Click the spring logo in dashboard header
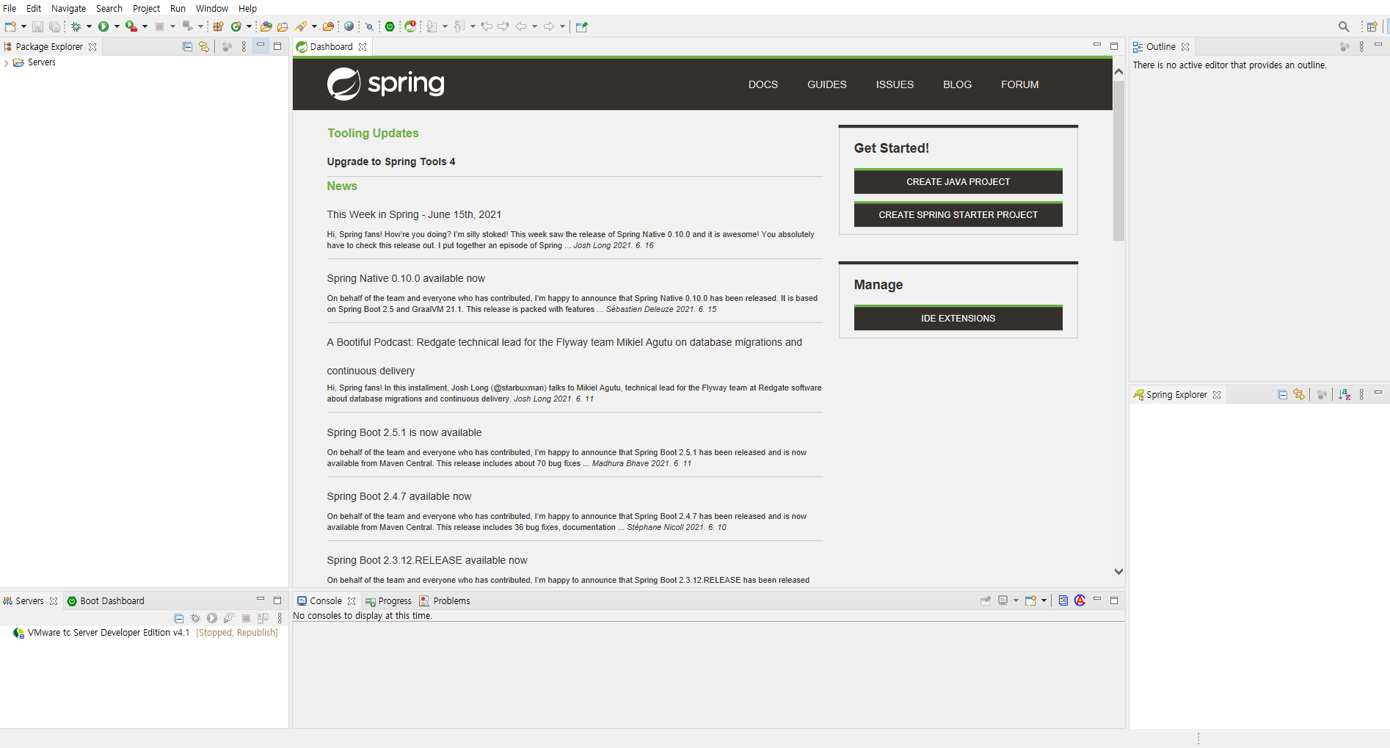Screen dimensions: 1390x748 pos(385,84)
